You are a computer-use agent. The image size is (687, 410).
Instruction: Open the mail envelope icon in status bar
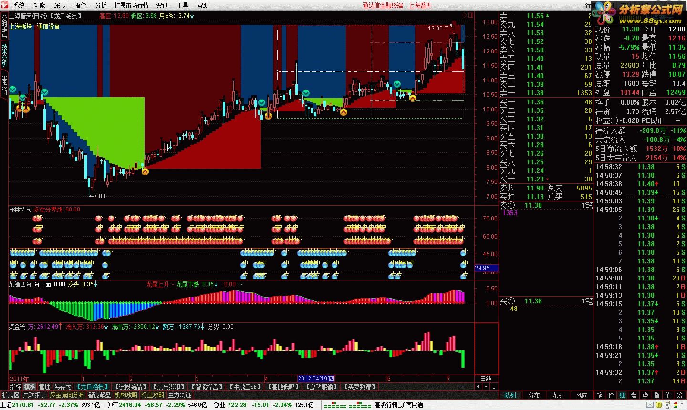point(650,405)
